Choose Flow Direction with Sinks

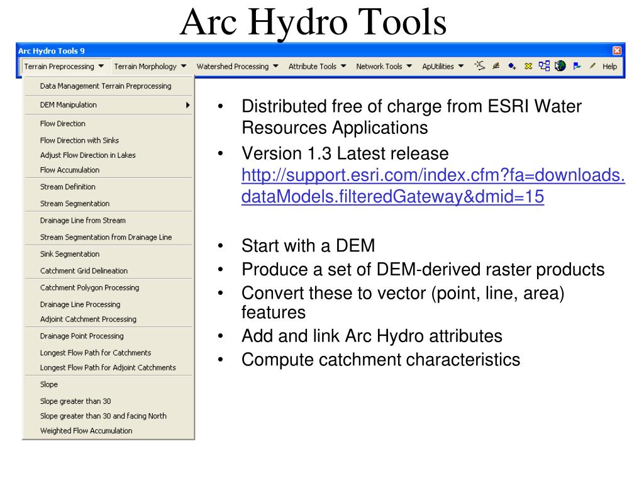pos(108,140)
